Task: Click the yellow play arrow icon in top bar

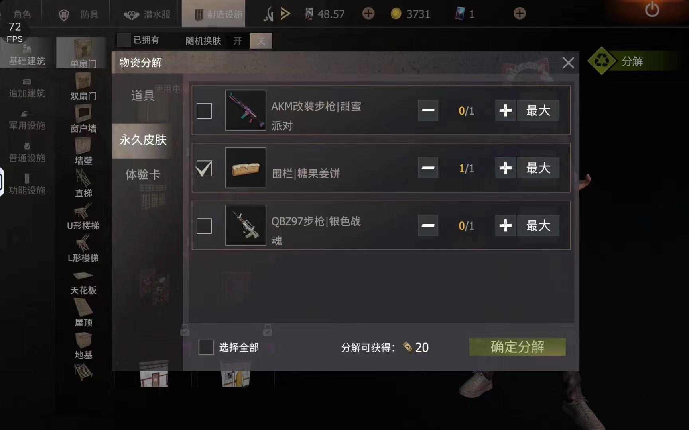Action: [x=285, y=14]
